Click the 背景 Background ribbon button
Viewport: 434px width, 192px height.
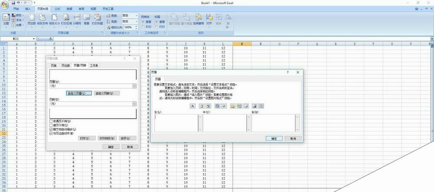click(87, 20)
